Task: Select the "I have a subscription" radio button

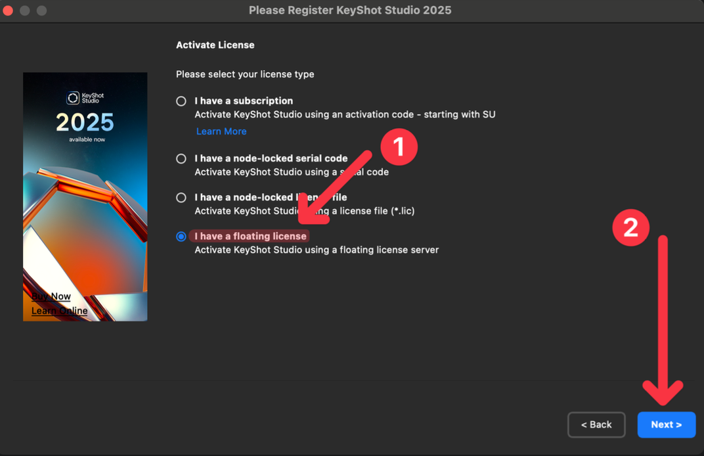Action: (181, 101)
